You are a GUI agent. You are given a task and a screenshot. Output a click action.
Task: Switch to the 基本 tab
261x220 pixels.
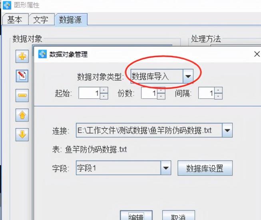tap(15, 20)
